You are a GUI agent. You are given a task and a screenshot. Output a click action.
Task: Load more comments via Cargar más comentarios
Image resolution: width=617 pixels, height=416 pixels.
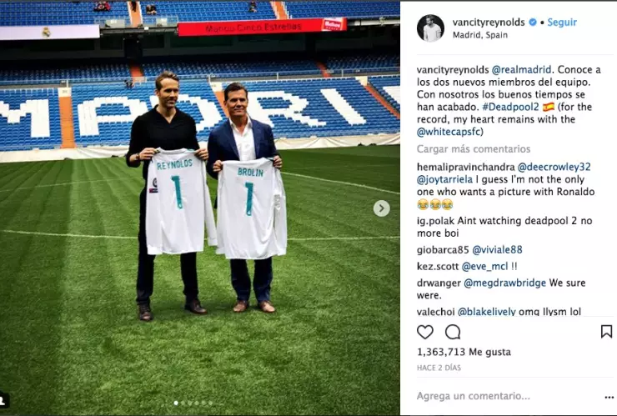(x=474, y=149)
